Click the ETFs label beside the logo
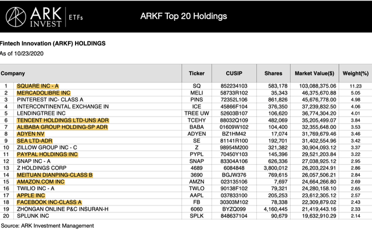The image size is (372, 231). (x=76, y=17)
